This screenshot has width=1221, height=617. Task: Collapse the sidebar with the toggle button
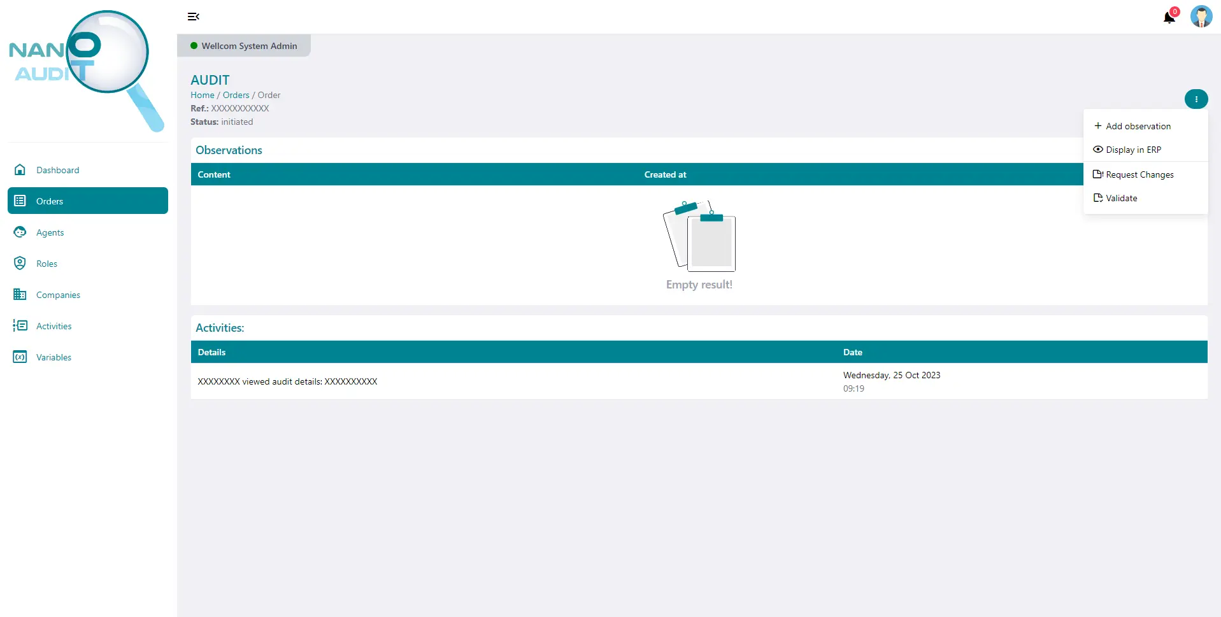click(193, 17)
